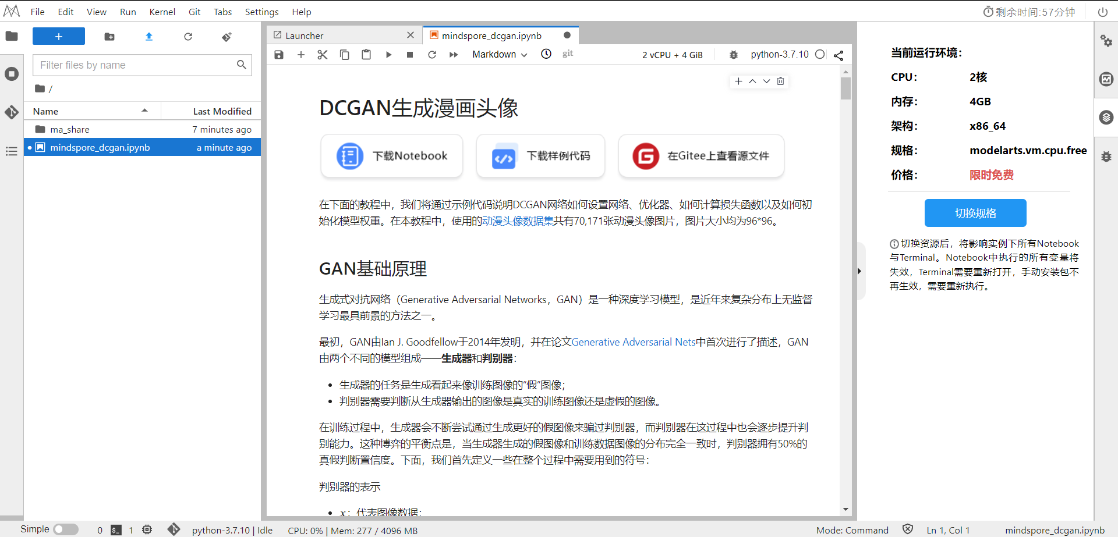Create a new folder in the file browser

pyautogui.click(x=109, y=36)
